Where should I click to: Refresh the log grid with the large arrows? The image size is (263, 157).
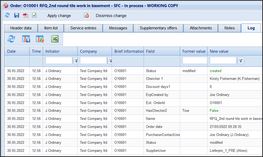11,39
